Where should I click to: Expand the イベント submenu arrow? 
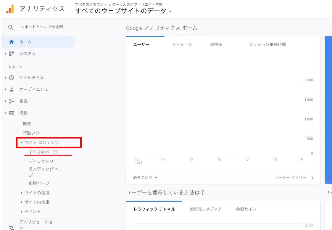[21, 212]
